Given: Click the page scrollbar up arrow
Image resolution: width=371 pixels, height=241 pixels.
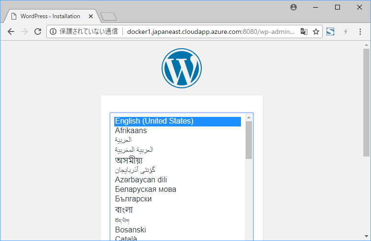Looking at the screenshot, I should (x=366, y=45).
